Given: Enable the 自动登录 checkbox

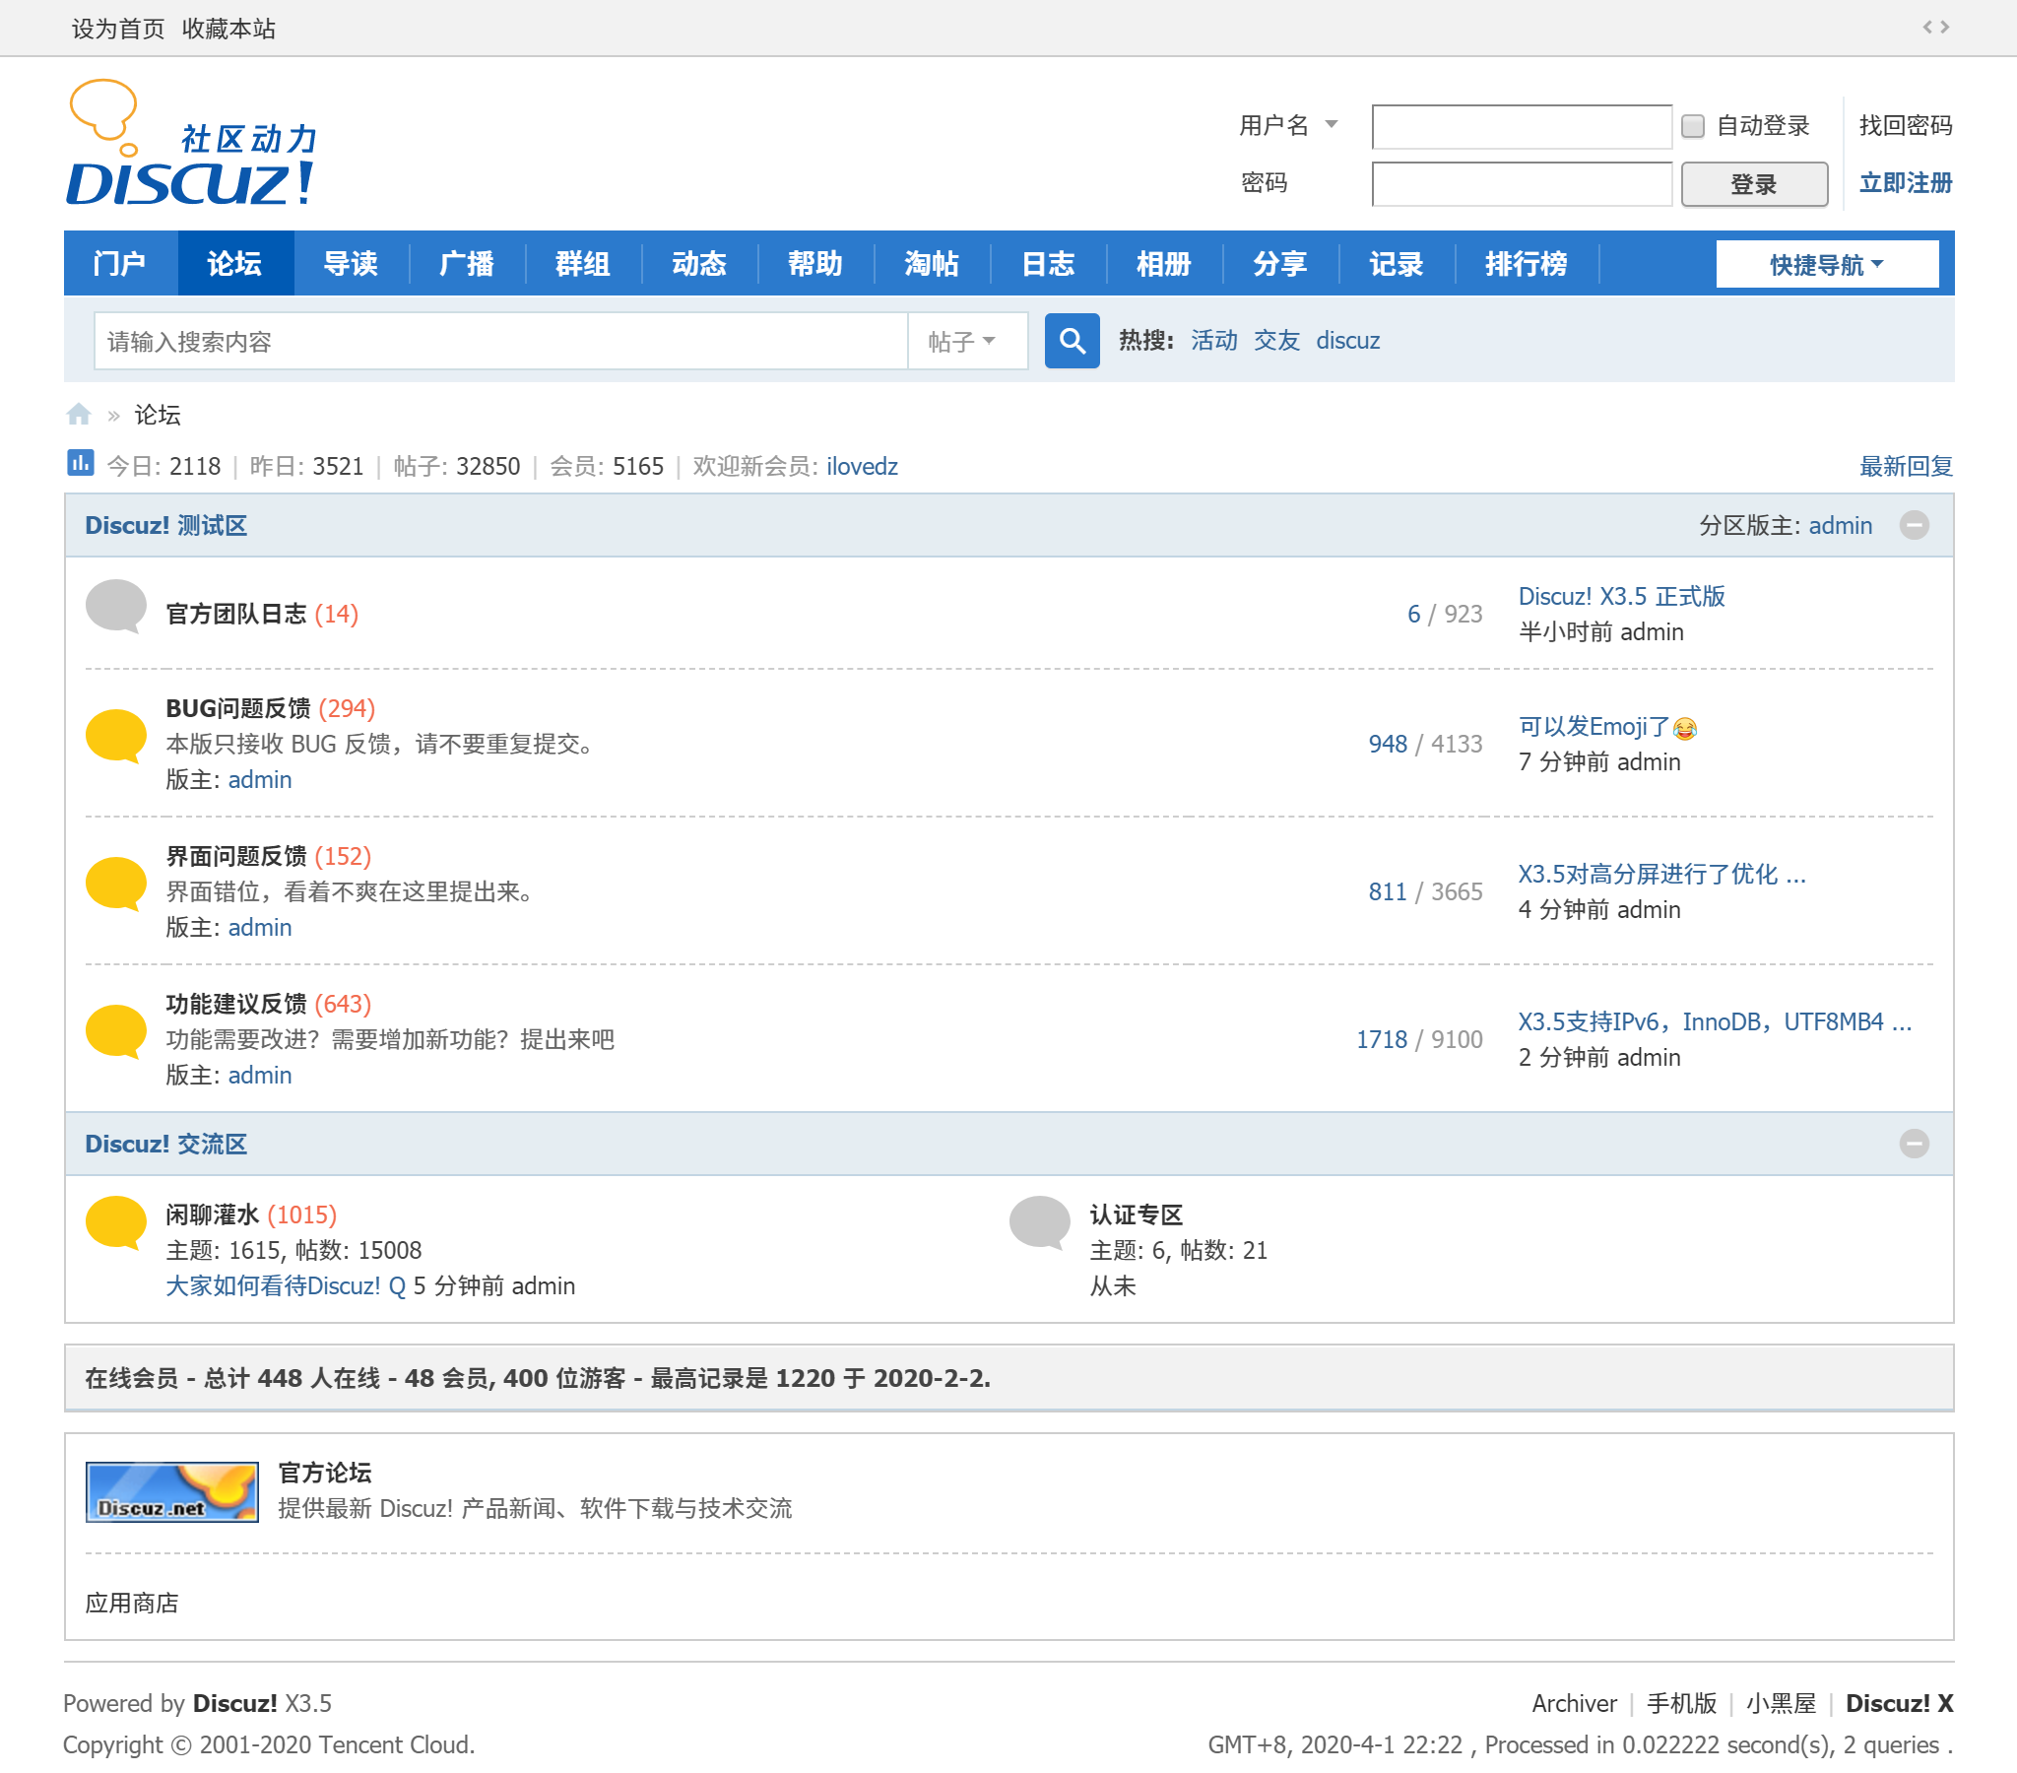Looking at the screenshot, I should pos(1693,126).
